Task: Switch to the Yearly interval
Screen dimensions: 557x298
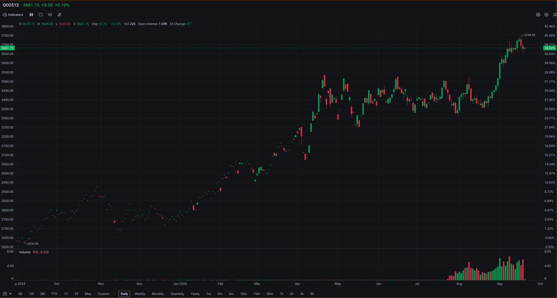Action: [195, 294]
